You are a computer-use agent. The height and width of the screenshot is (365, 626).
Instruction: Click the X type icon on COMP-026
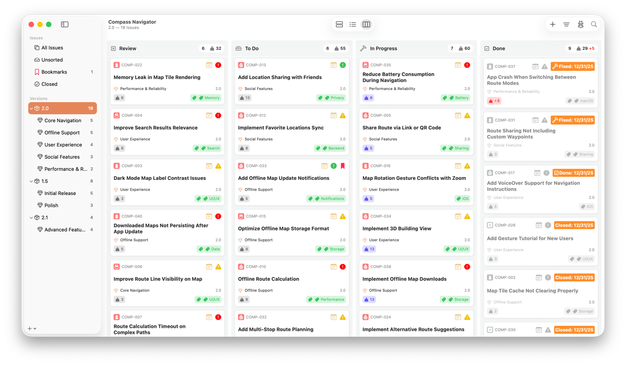point(490,225)
